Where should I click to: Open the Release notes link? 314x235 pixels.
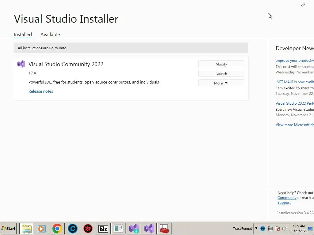pos(41,91)
